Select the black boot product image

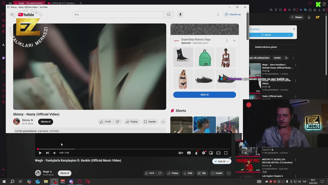point(183,57)
